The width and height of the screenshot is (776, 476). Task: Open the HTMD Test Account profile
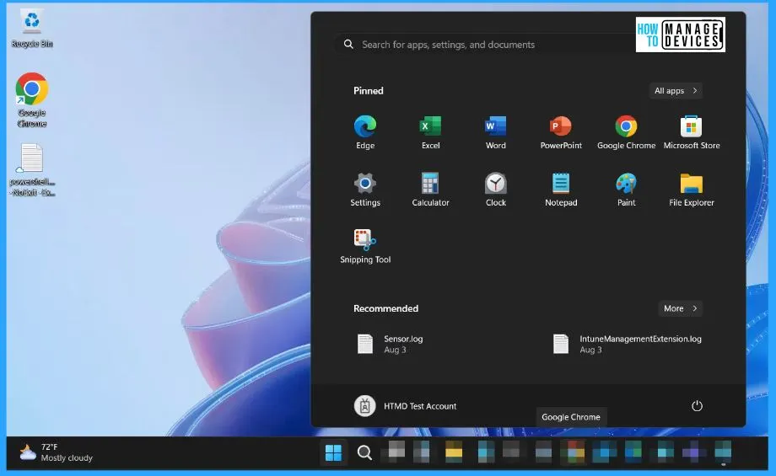click(406, 406)
